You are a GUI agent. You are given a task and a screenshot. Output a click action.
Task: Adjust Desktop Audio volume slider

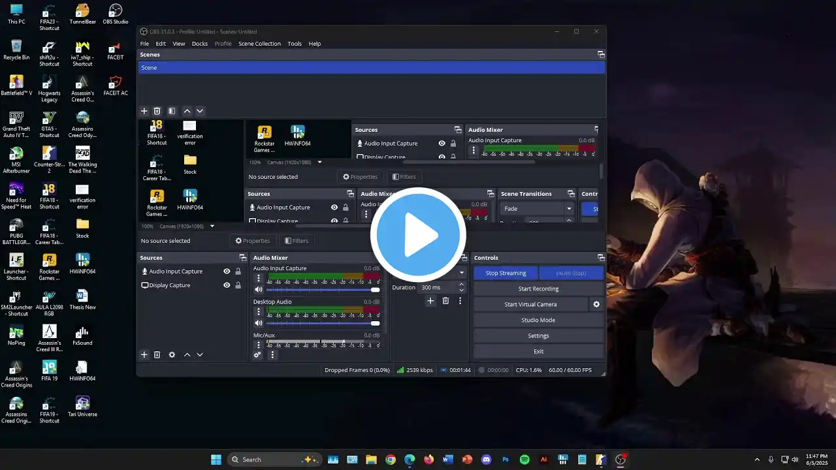[323, 323]
